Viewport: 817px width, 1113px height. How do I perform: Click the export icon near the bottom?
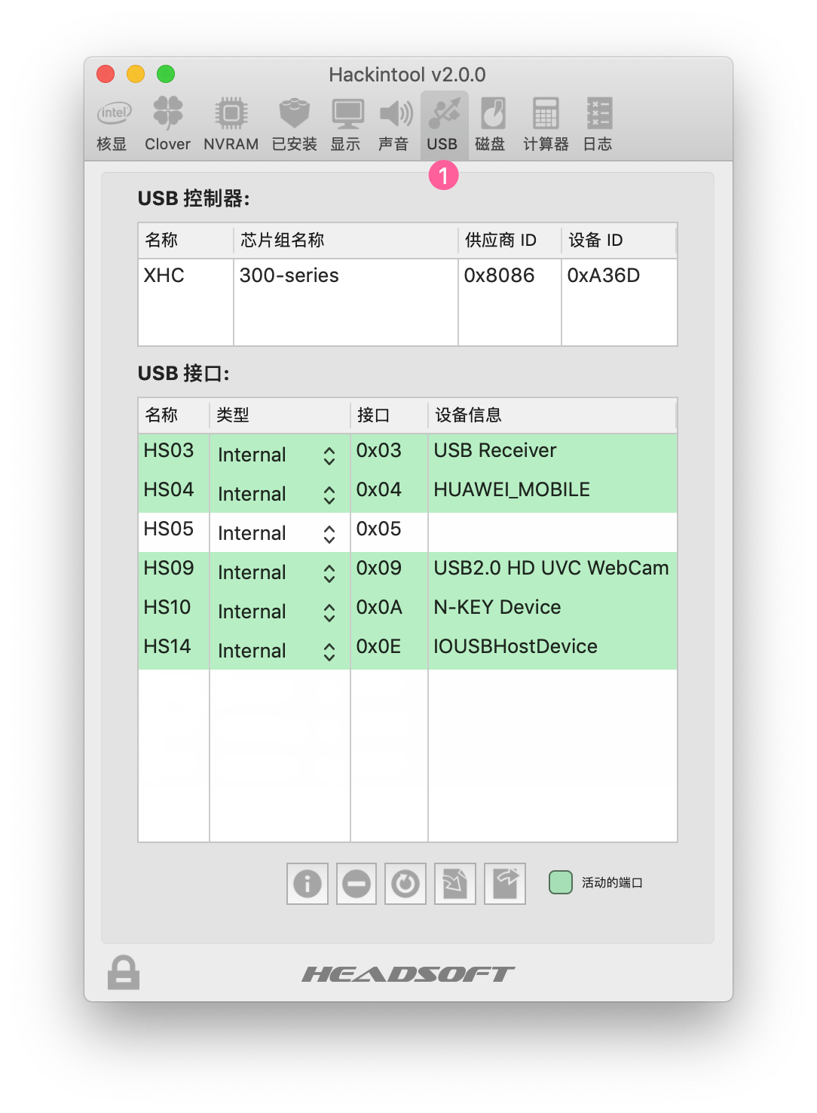click(x=504, y=883)
